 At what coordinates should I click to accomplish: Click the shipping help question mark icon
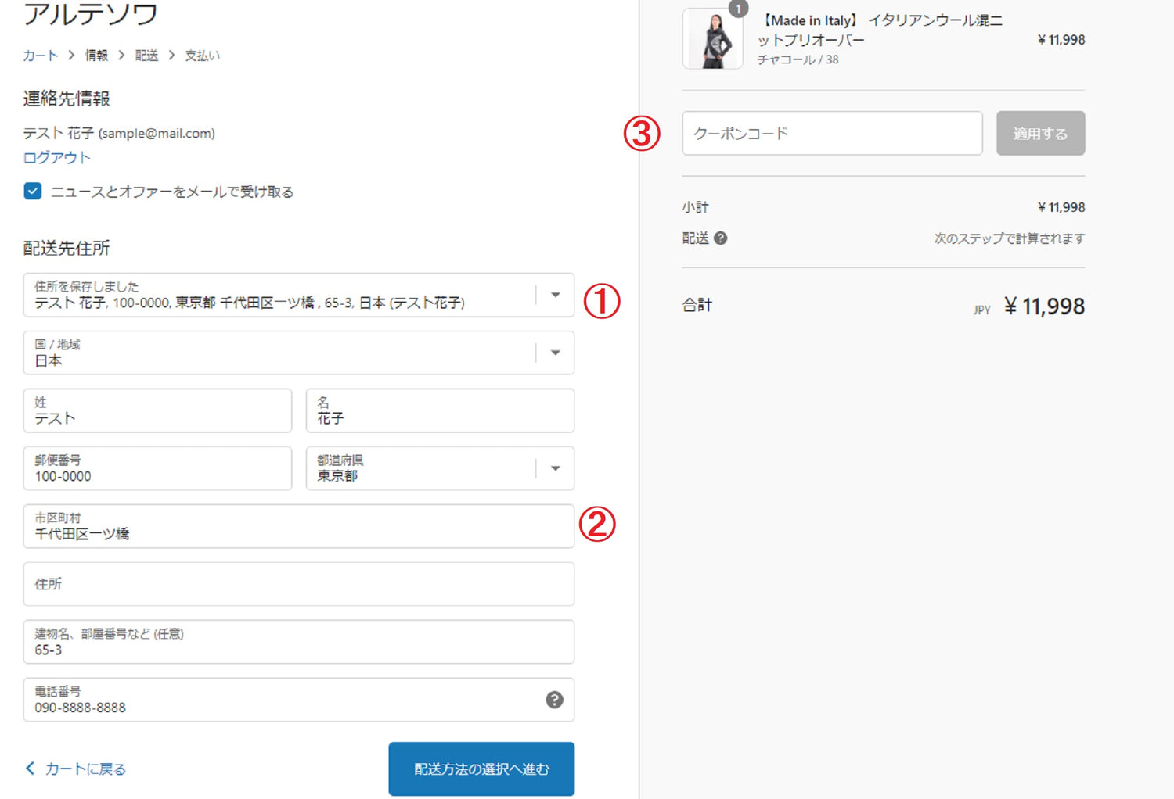720,238
